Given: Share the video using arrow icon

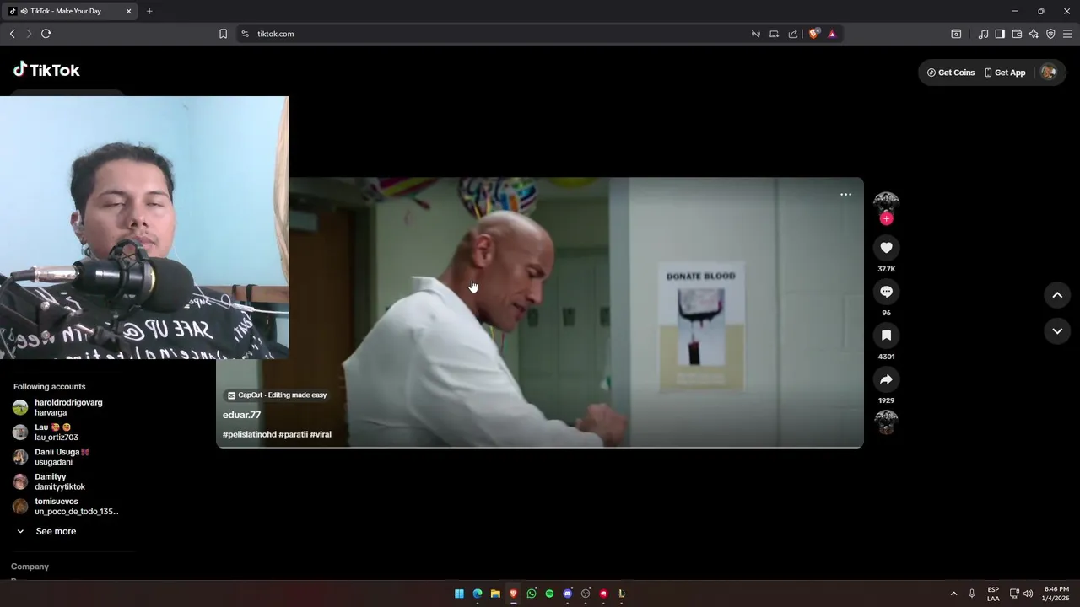Looking at the screenshot, I should point(886,379).
